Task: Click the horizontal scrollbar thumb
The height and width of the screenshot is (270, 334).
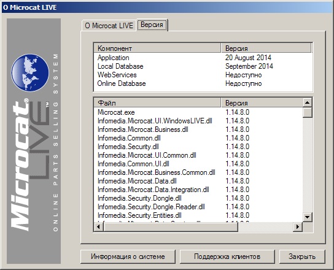Action: tap(171, 227)
